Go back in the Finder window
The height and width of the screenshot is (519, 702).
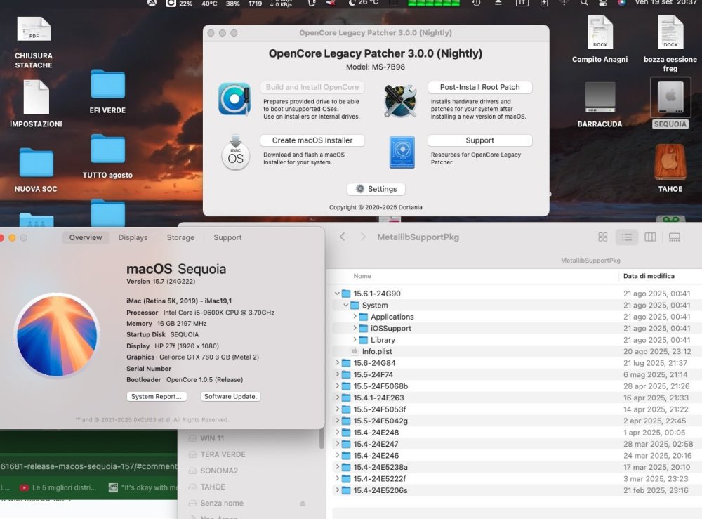coord(342,237)
